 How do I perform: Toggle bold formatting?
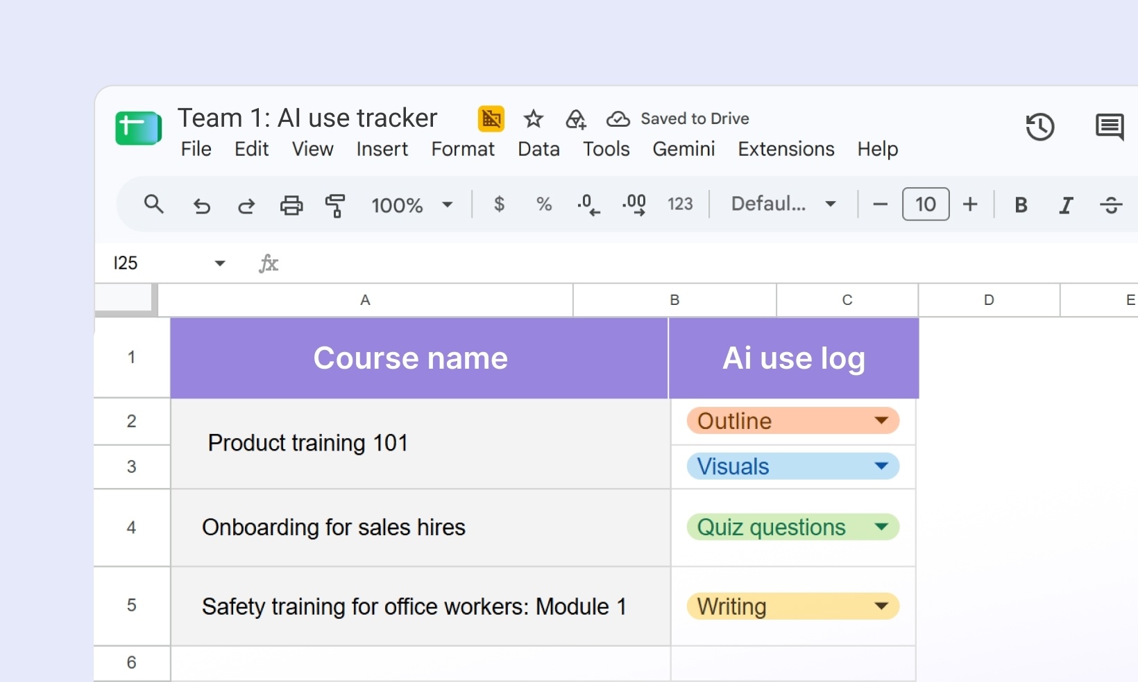point(1021,204)
